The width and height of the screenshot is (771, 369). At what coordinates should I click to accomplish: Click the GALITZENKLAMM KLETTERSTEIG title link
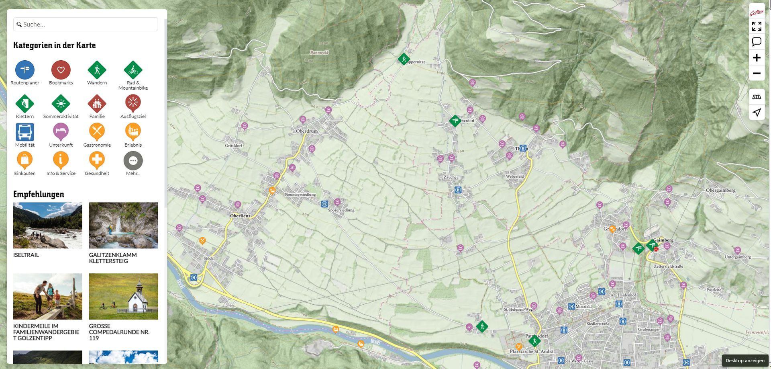click(x=113, y=258)
